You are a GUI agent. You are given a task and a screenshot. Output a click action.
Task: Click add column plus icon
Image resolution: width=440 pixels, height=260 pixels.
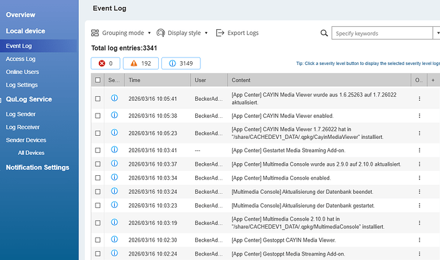pyautogui.click(x=433, y=80)
